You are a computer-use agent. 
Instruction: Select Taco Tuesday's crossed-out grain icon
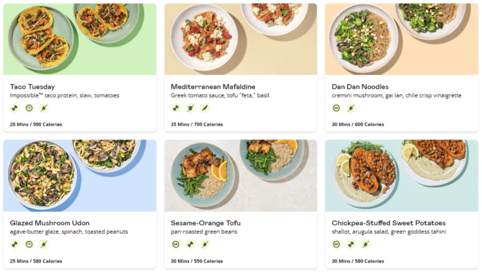[43, 108]
